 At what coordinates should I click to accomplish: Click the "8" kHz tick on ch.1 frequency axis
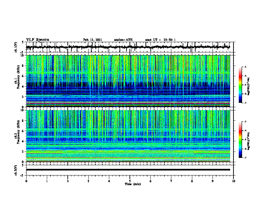coord(24,66)
